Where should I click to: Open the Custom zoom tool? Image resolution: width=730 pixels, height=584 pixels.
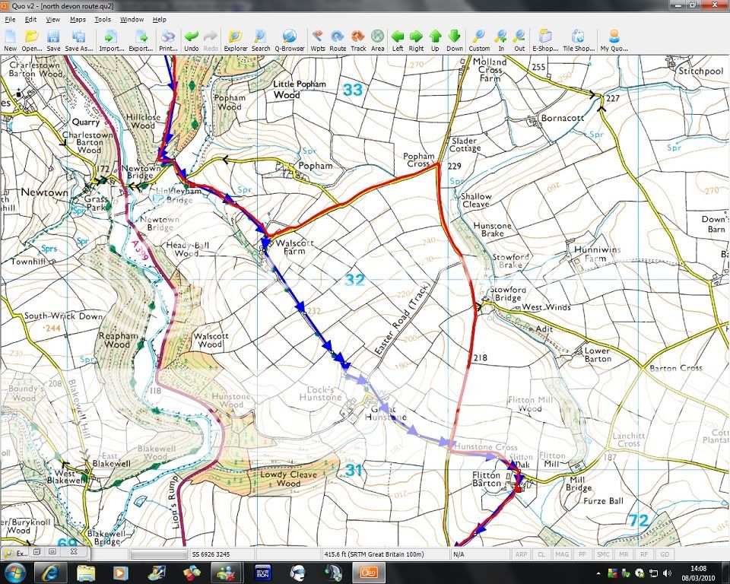pos(479,40)
